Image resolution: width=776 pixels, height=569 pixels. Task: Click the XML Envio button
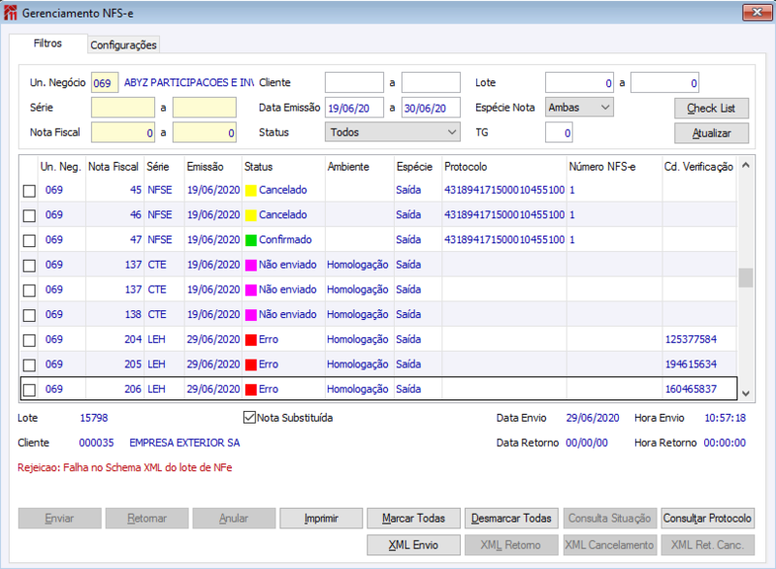(x=413, y=545)
